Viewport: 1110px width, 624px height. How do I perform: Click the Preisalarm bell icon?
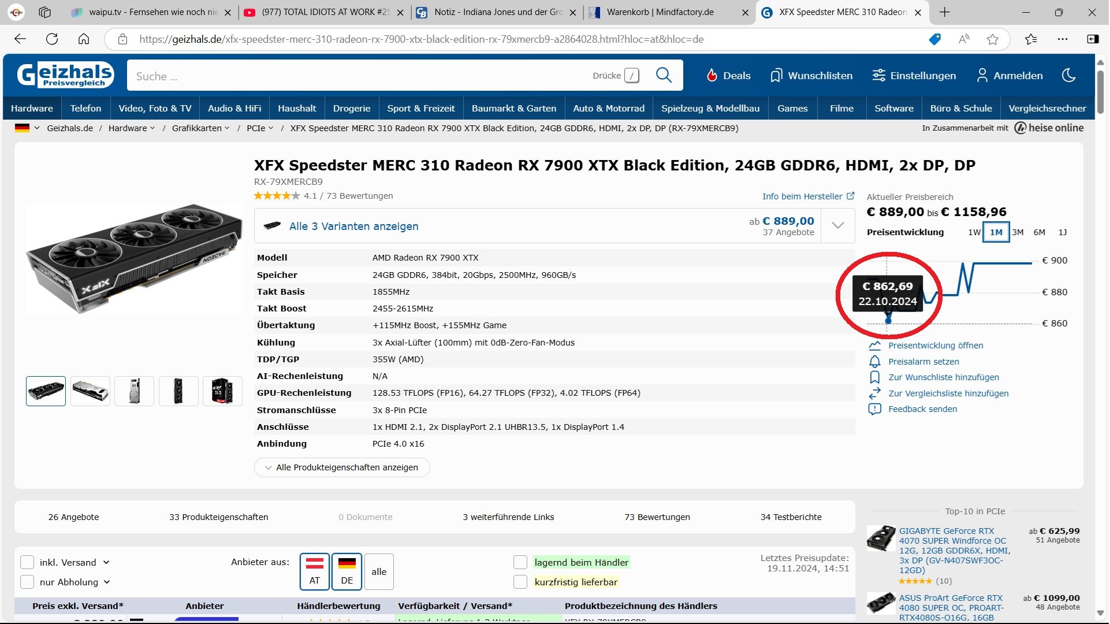click(874, 362)
